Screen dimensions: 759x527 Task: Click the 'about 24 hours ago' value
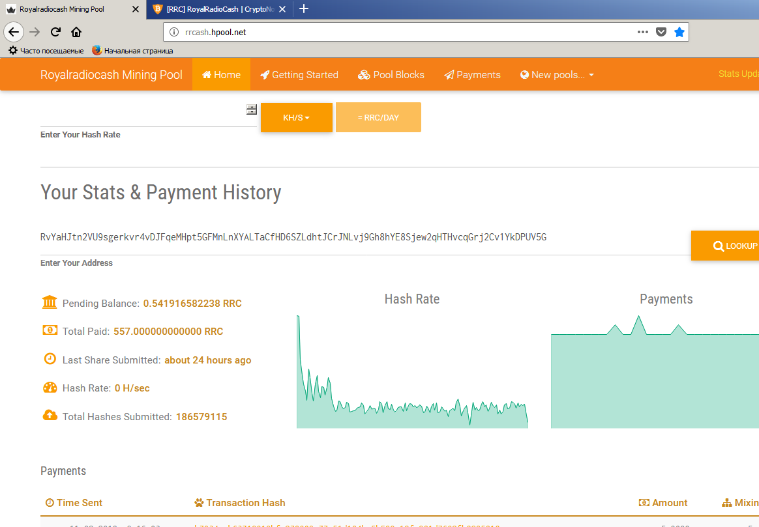point(207,360)
